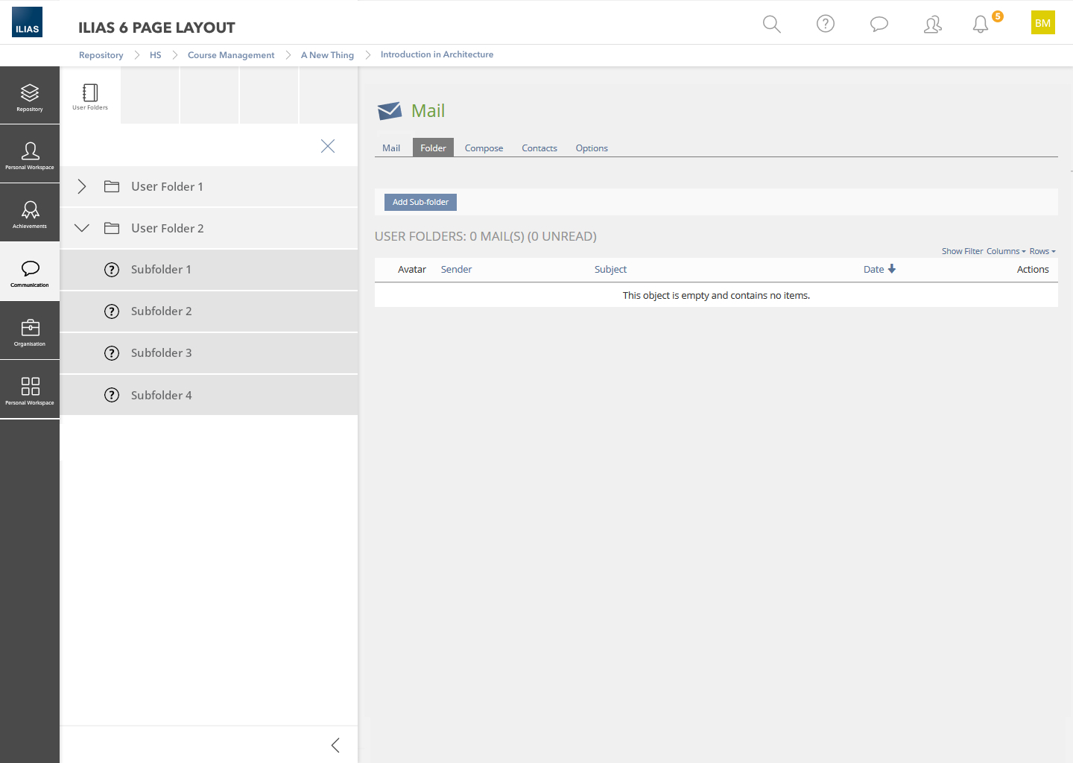1073x763 pixels.
Task: Open the notifications bell icon
Action: [981, 25]
